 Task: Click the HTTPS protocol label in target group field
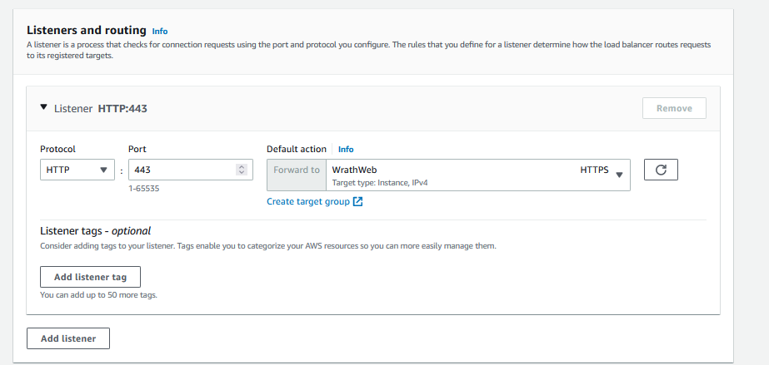point(594,170)
